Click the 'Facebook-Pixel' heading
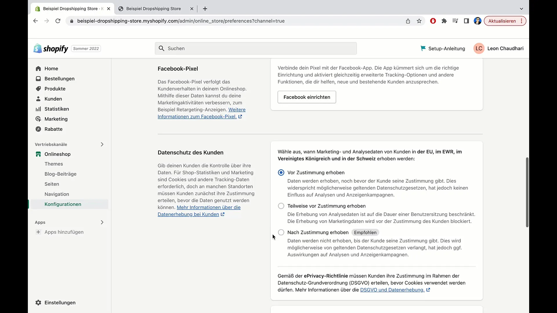Viewport: 557px width, 313px height. tap(178, 69)
